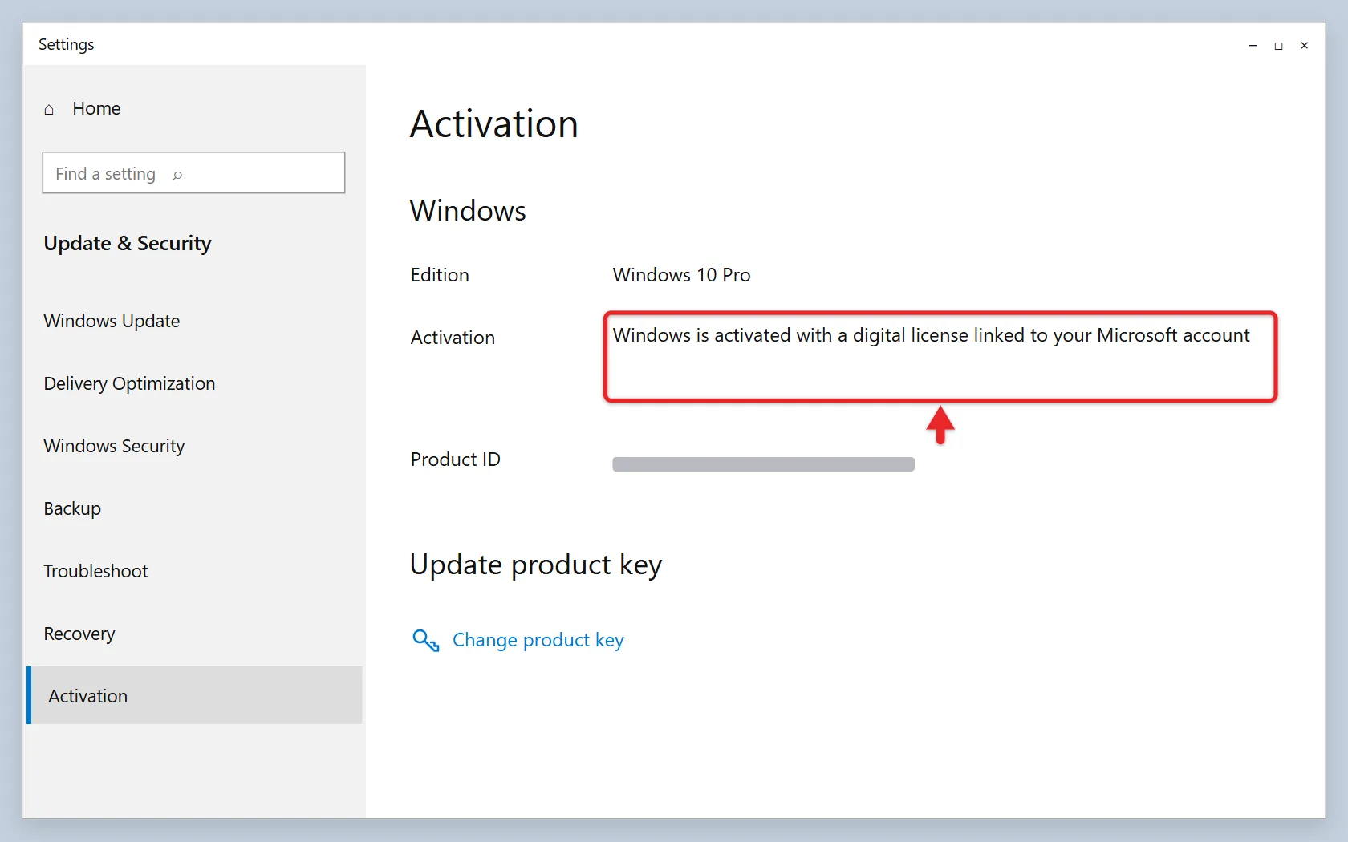1348x842 pixels.
Task: Click the digital license activation status text
Action: pos(931,335)
